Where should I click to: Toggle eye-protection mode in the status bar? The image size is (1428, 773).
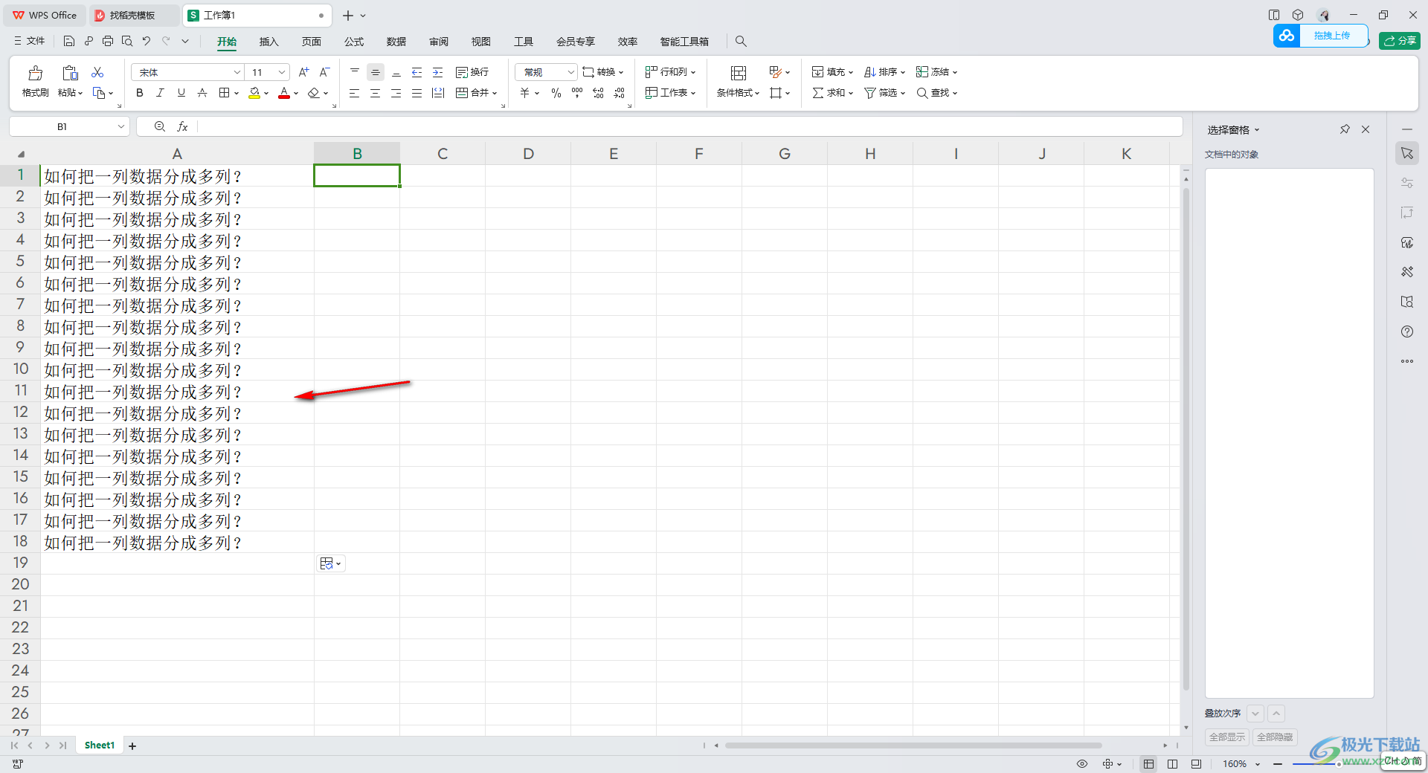tap(1082, 764)
